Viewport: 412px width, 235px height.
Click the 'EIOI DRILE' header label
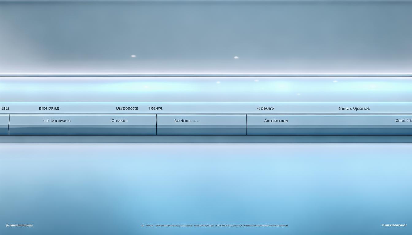click(49, 108)
